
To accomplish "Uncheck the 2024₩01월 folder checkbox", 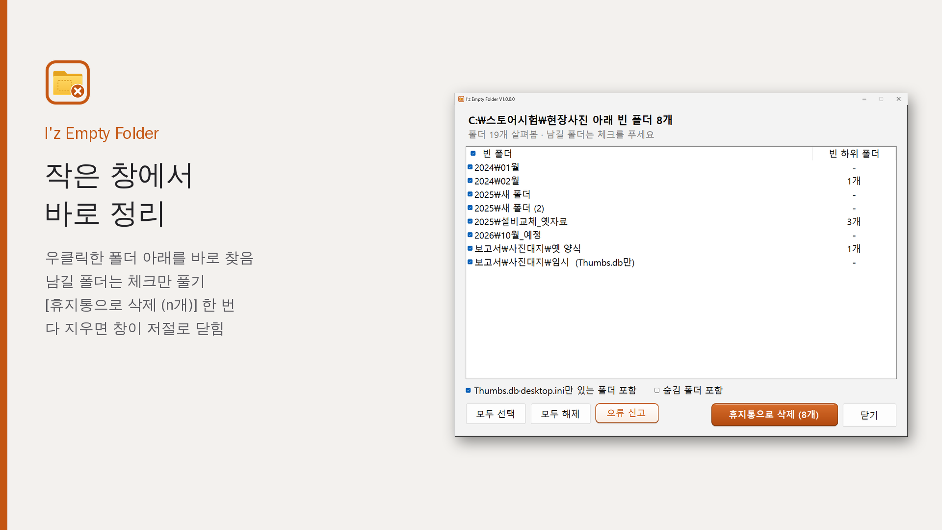I will [470, 167].
